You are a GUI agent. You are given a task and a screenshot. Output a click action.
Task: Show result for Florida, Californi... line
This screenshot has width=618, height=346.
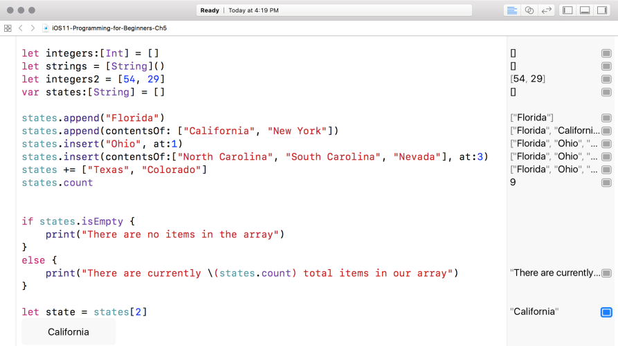pyautogui.click(x=606, y=131)
